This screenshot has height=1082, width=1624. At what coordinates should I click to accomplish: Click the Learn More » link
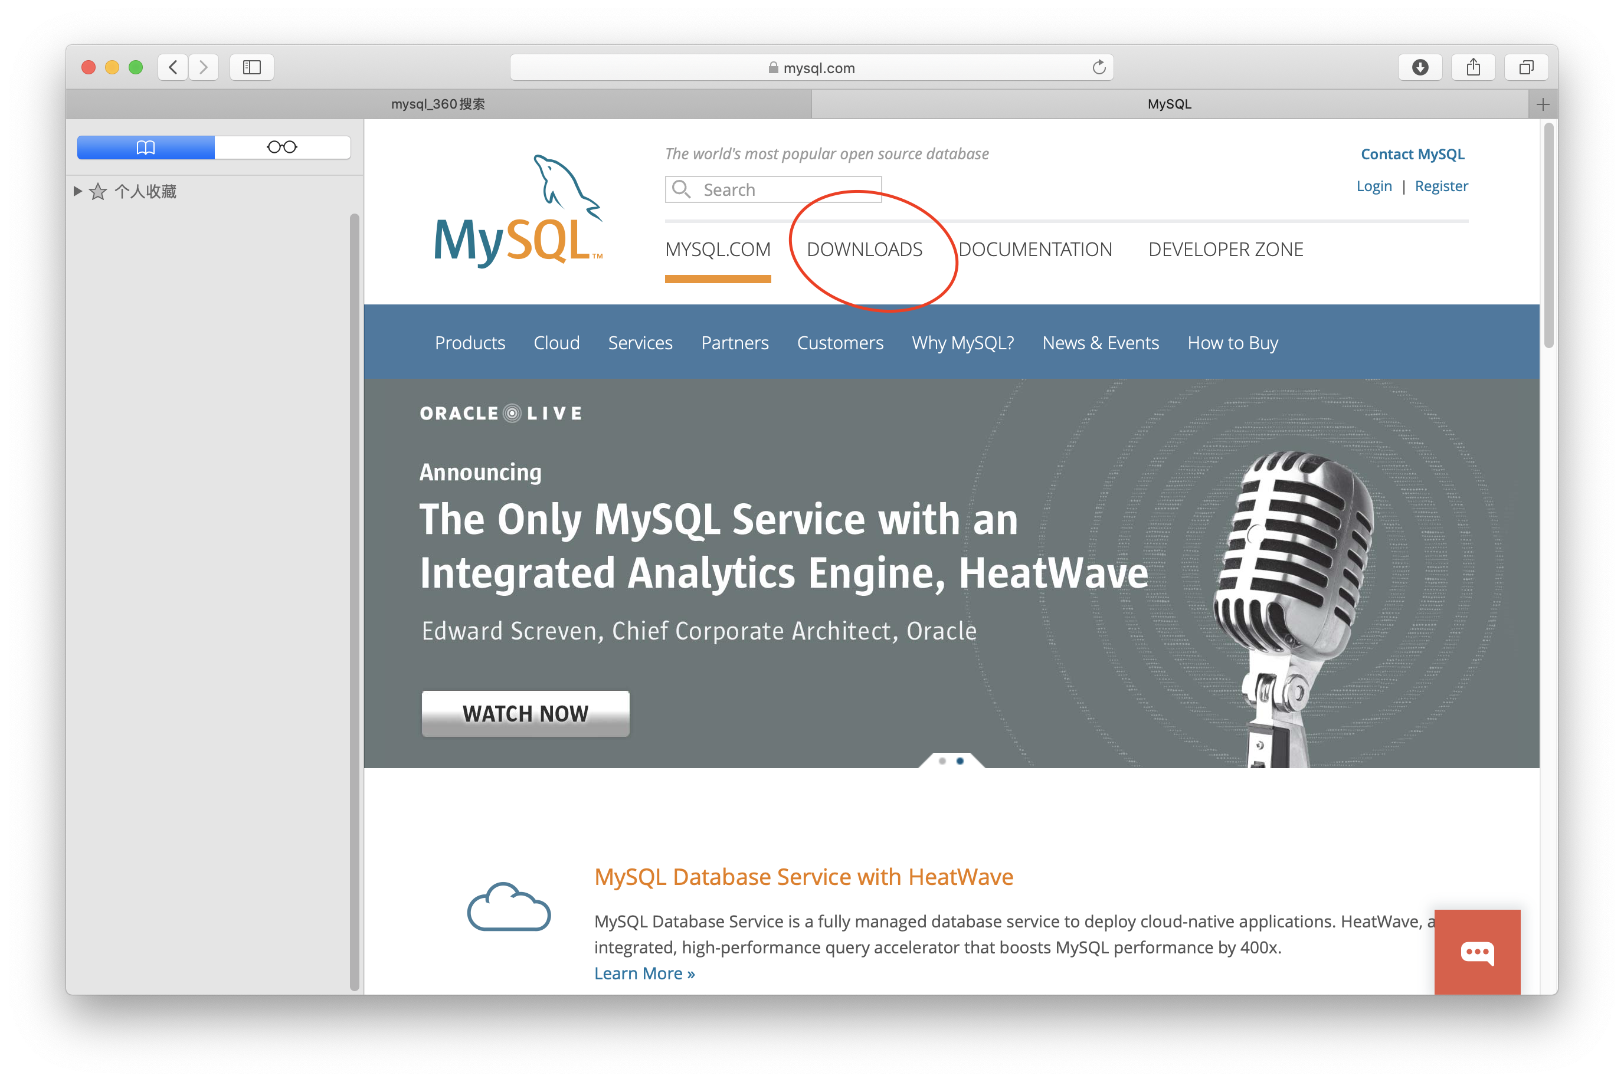[644, 973]
